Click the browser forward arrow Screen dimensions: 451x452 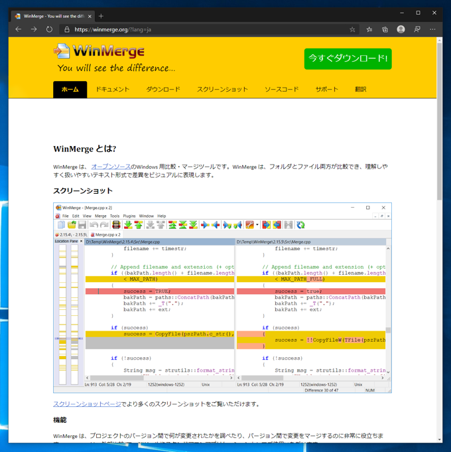pos(34,29)
